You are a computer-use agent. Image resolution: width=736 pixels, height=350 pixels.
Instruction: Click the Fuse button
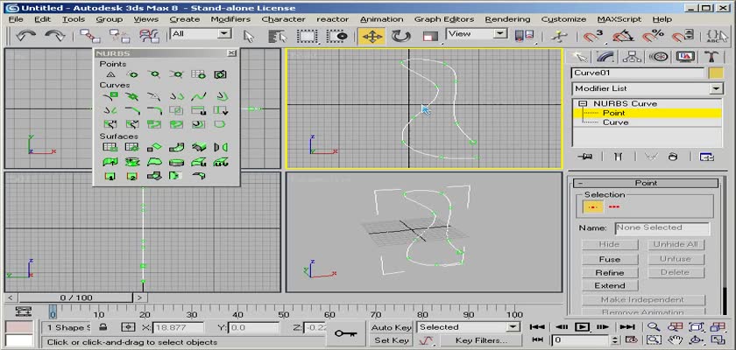(610, 259)
